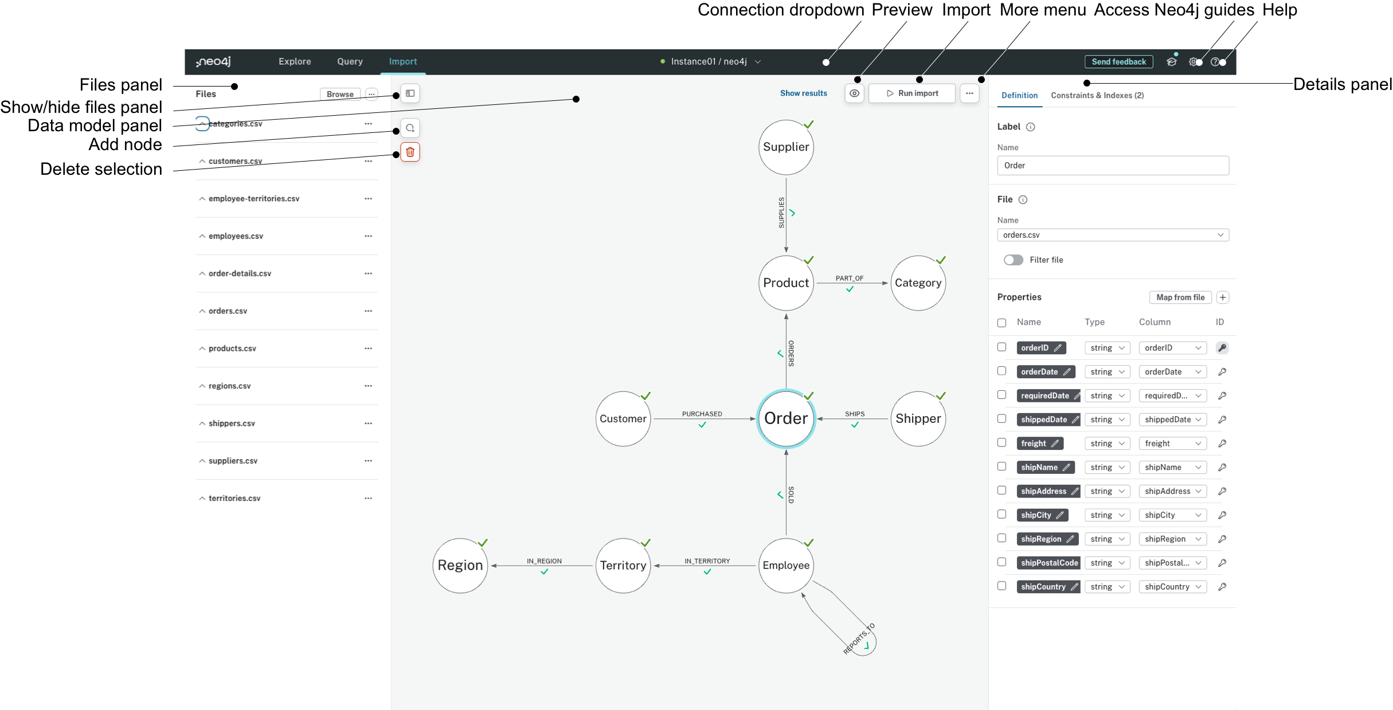Click the delete/trash icon in toolbar
Image resolution: width=1393 pixels, height=710 pixels.
409,152
